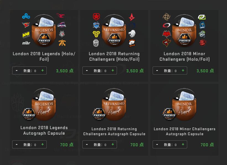
Task: Click the Minor Challengers Autograph Capsule title
Action: 185,131
